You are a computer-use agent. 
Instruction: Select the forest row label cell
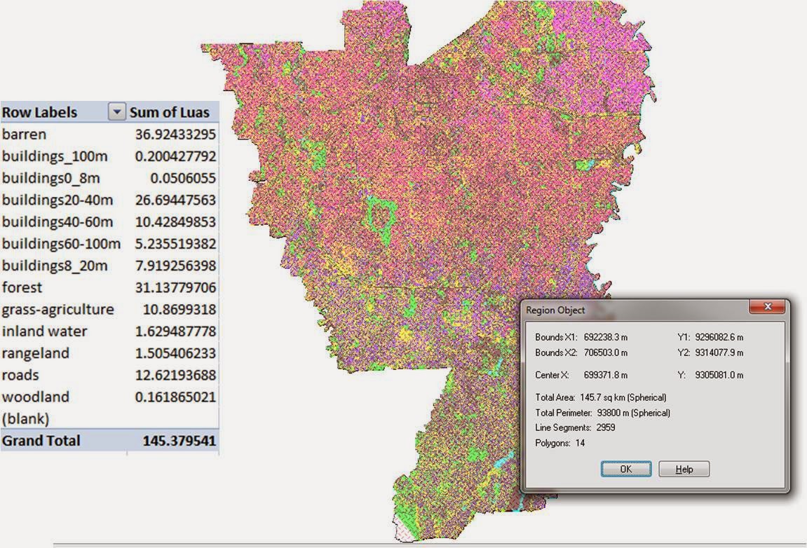point(23,287)
